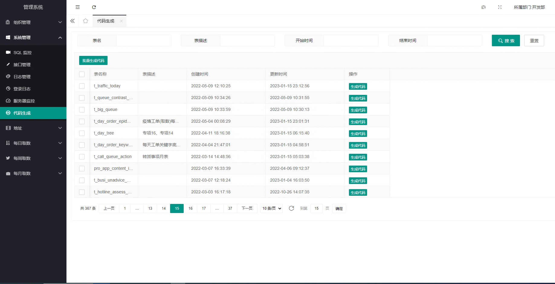The image size is (555, 284).
Task: Go to page 37
Action: click(230, 208)
